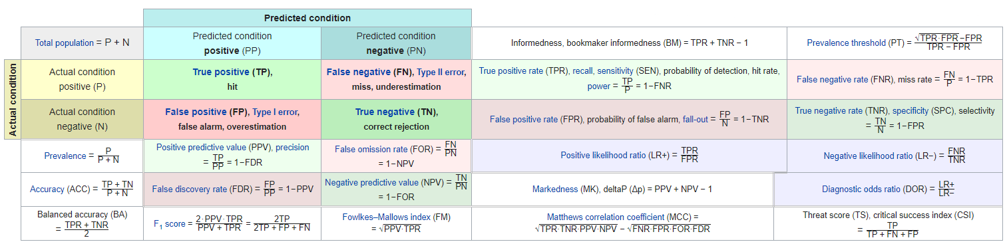The height and width of the screenshot is (248, 1007).
Task: Click the True positive (TP) link
Action: pyautogui.click(x=231, y=72)
